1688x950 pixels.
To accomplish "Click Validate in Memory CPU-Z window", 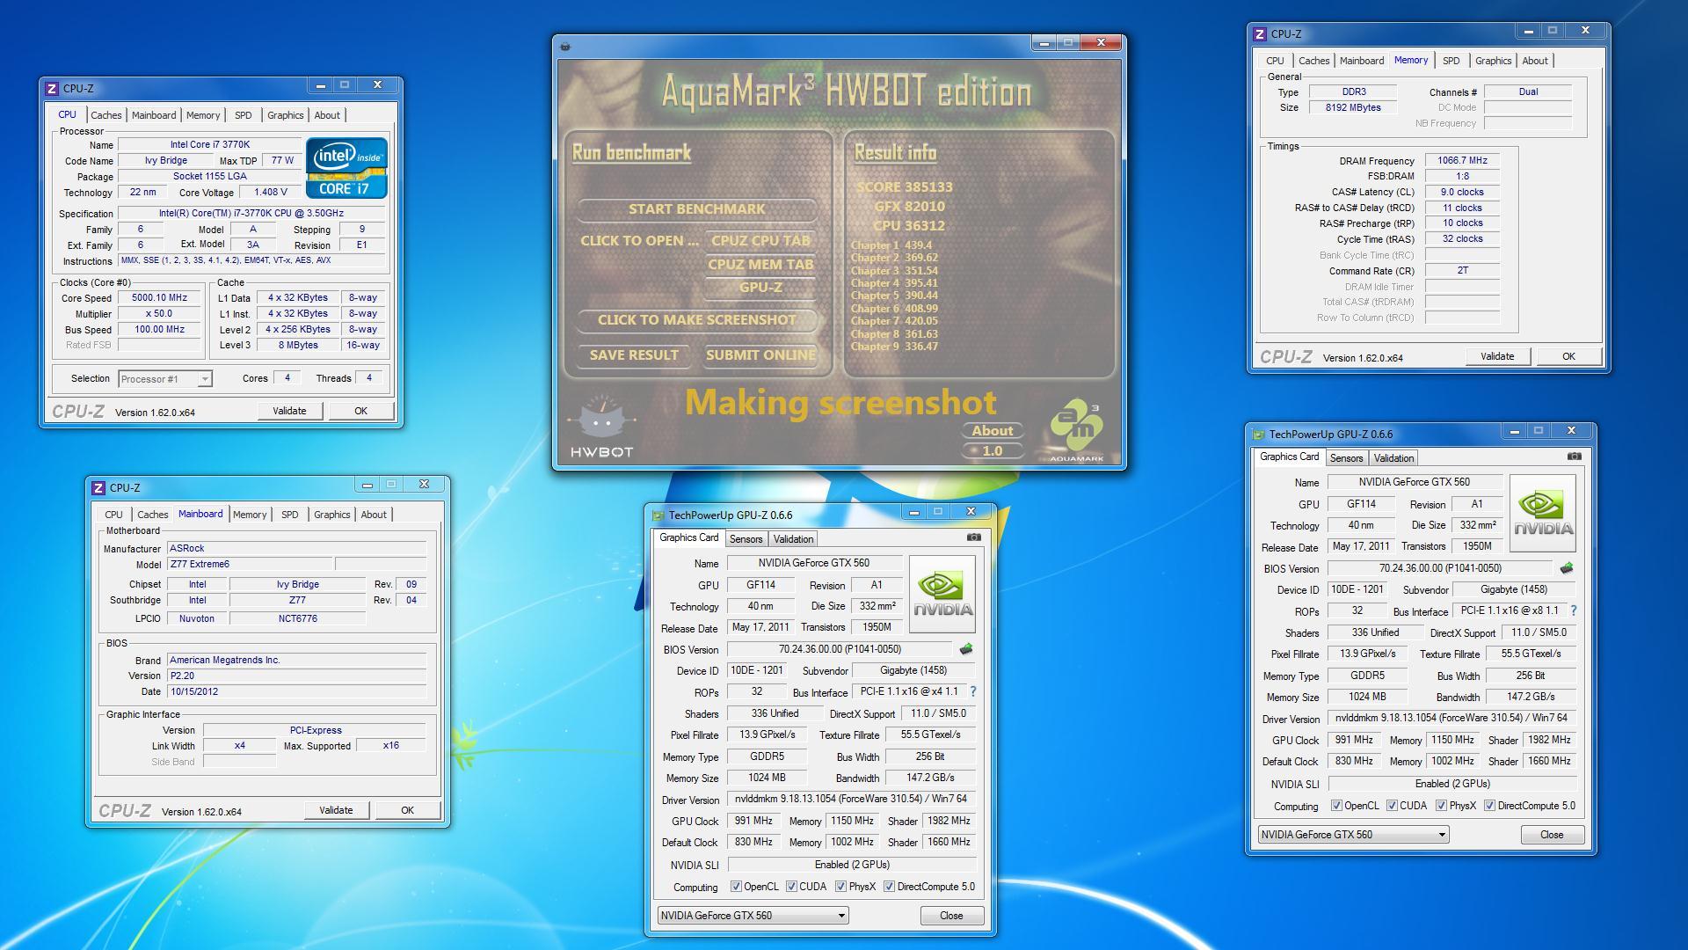I will click(x=1497, y=356).
